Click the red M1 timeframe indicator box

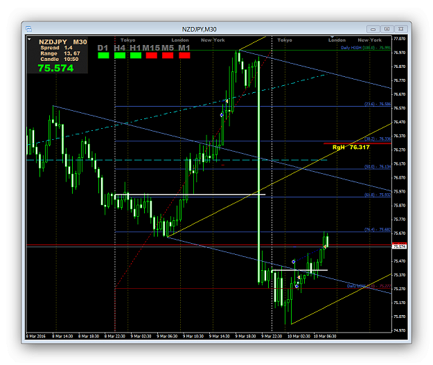tap(184, 55)
